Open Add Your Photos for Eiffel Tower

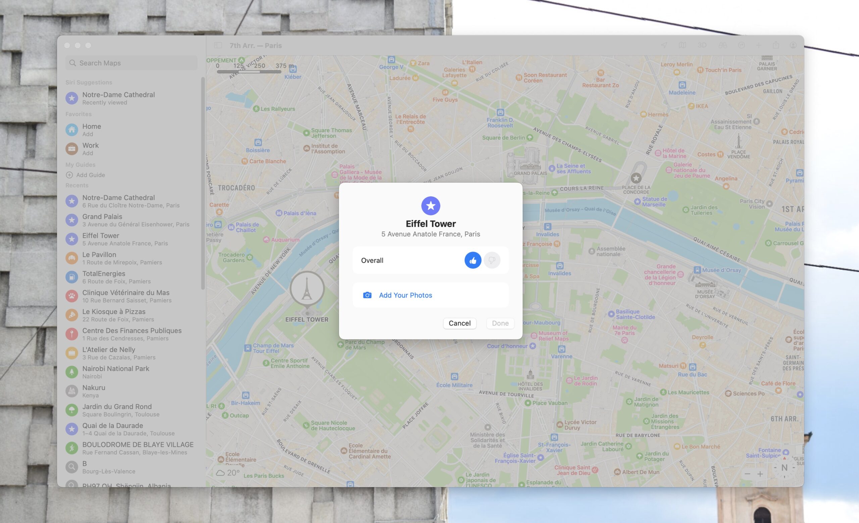tap(431, 295)
